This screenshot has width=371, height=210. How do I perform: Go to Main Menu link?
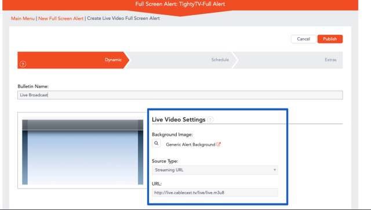coord(23,19)
